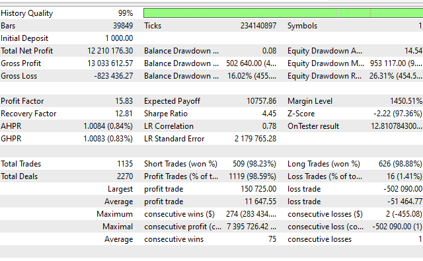Image resolution: width=423 pixels, height=261 pixels.
Task: Select AHPR value 1.0084 (0.84%)
Action: 108,126
